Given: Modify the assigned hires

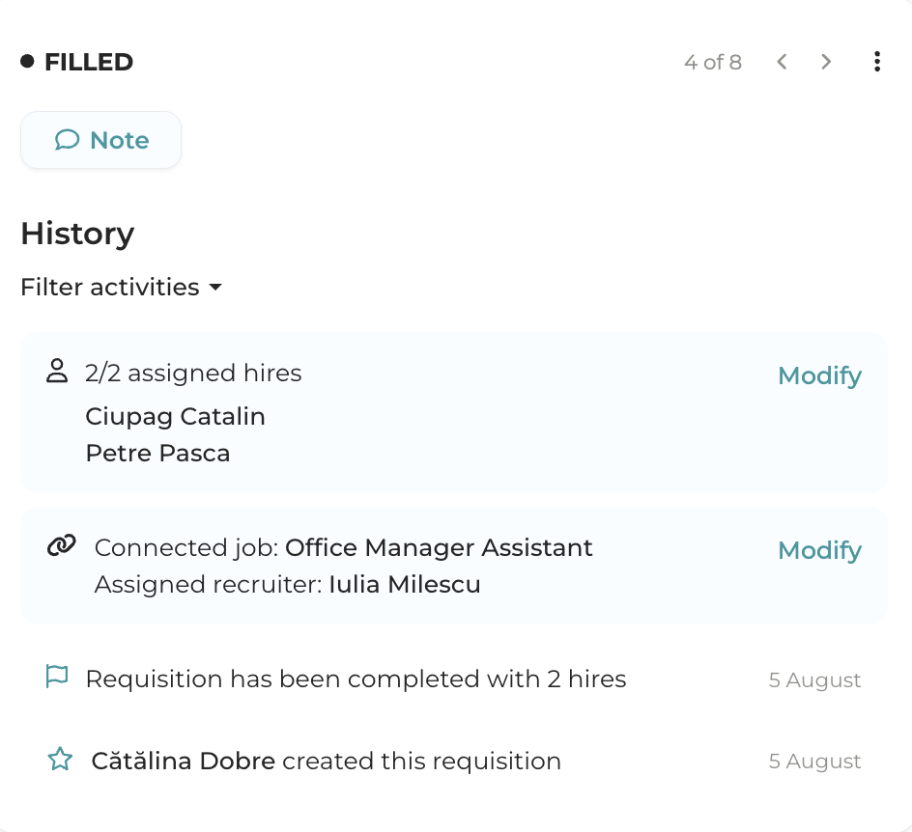Looking at the screenshot, I should click(x=819, y=375).
